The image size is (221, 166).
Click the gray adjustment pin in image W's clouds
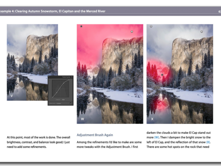click(132, 32)
